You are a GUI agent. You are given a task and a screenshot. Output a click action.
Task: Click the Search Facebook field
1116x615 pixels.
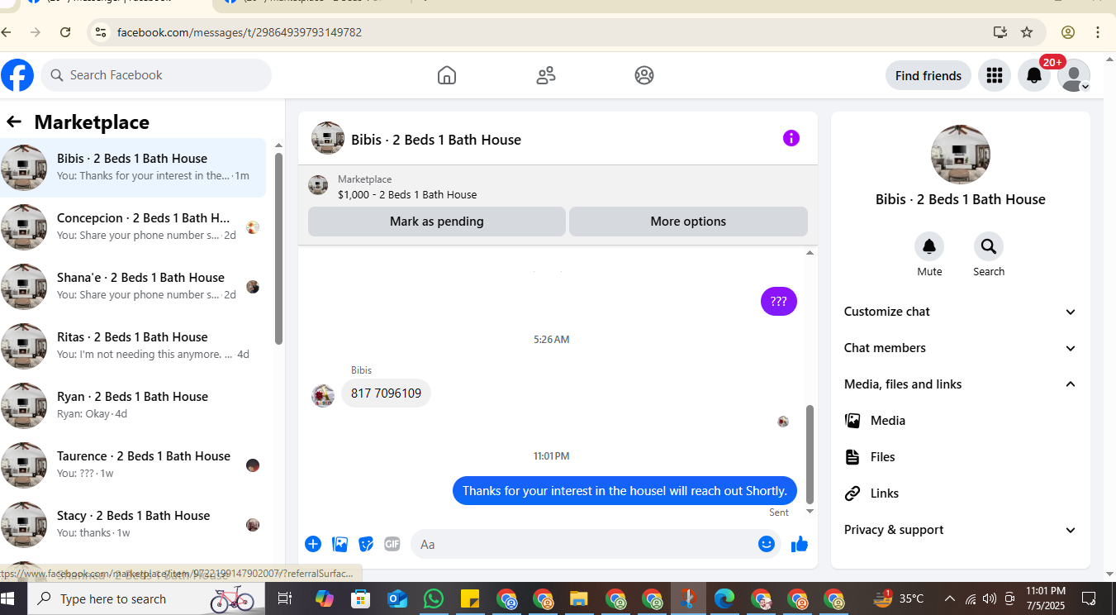tap(156, 75)
